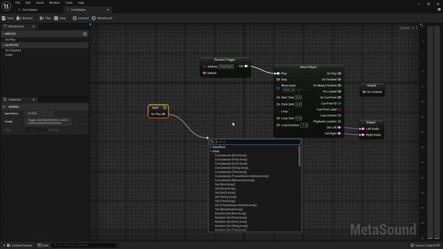Open the Edit menu
443x249 pixels.
pos(28,3)
